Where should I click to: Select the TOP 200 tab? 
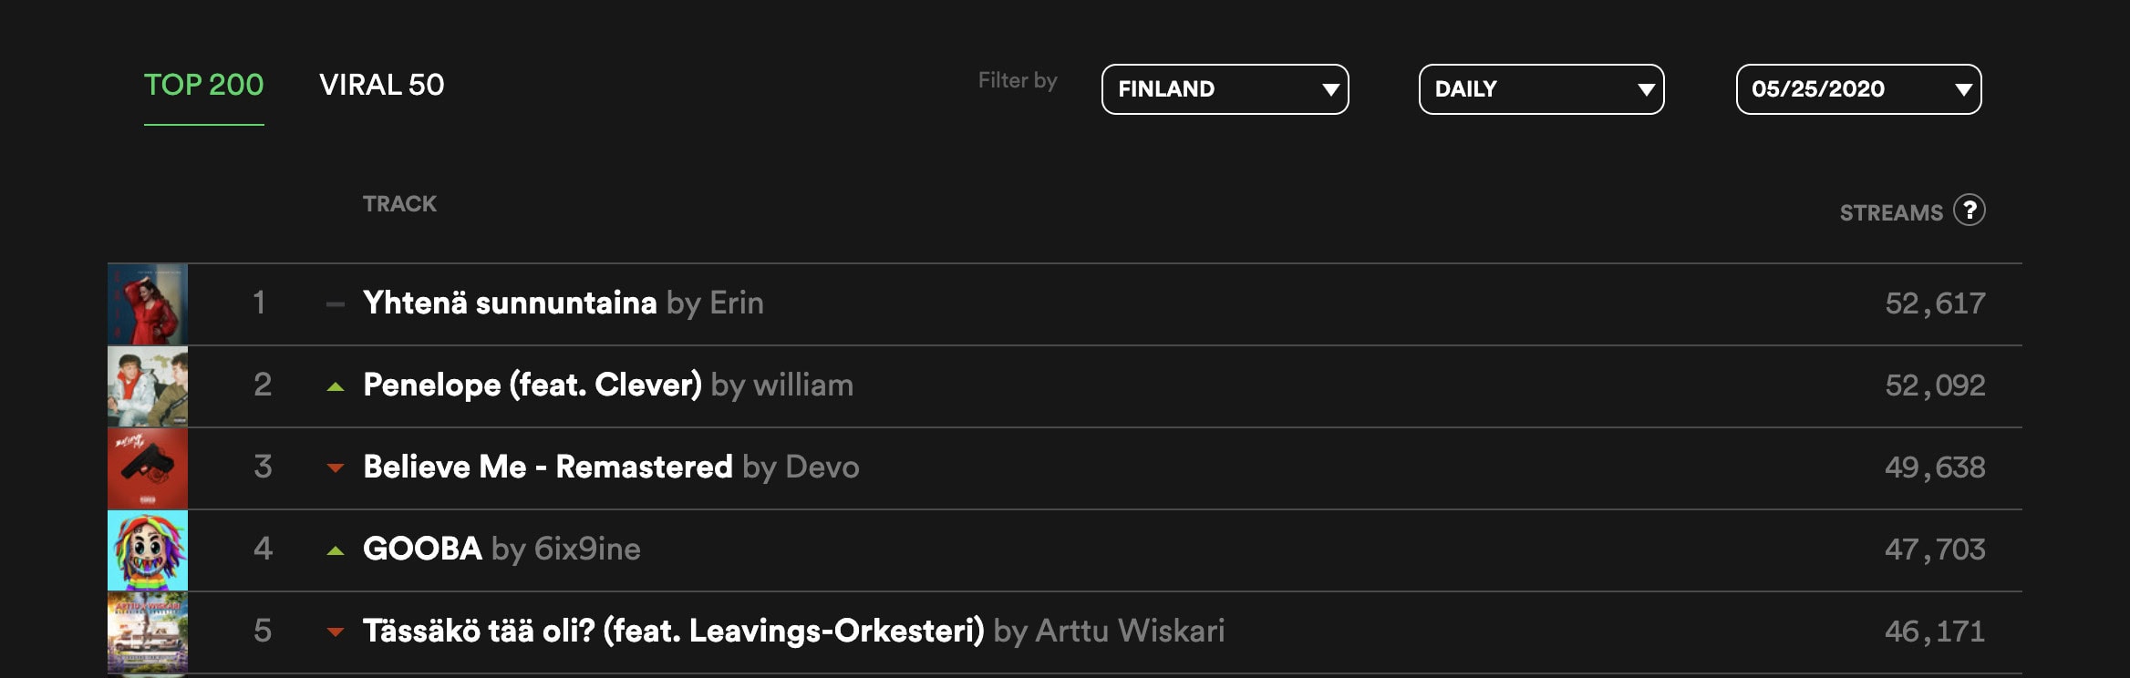click(203, 85)
